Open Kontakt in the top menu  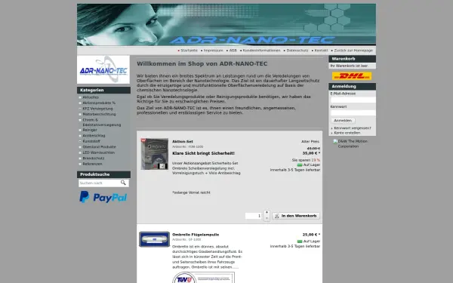click(321, 51)
